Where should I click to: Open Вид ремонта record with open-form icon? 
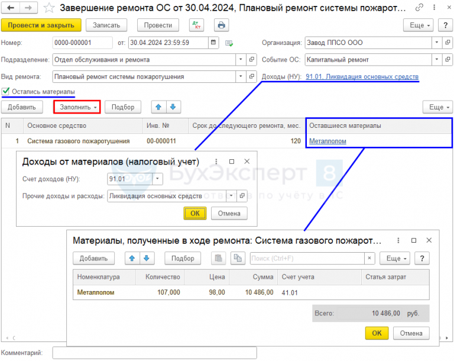tap(251, 76)
